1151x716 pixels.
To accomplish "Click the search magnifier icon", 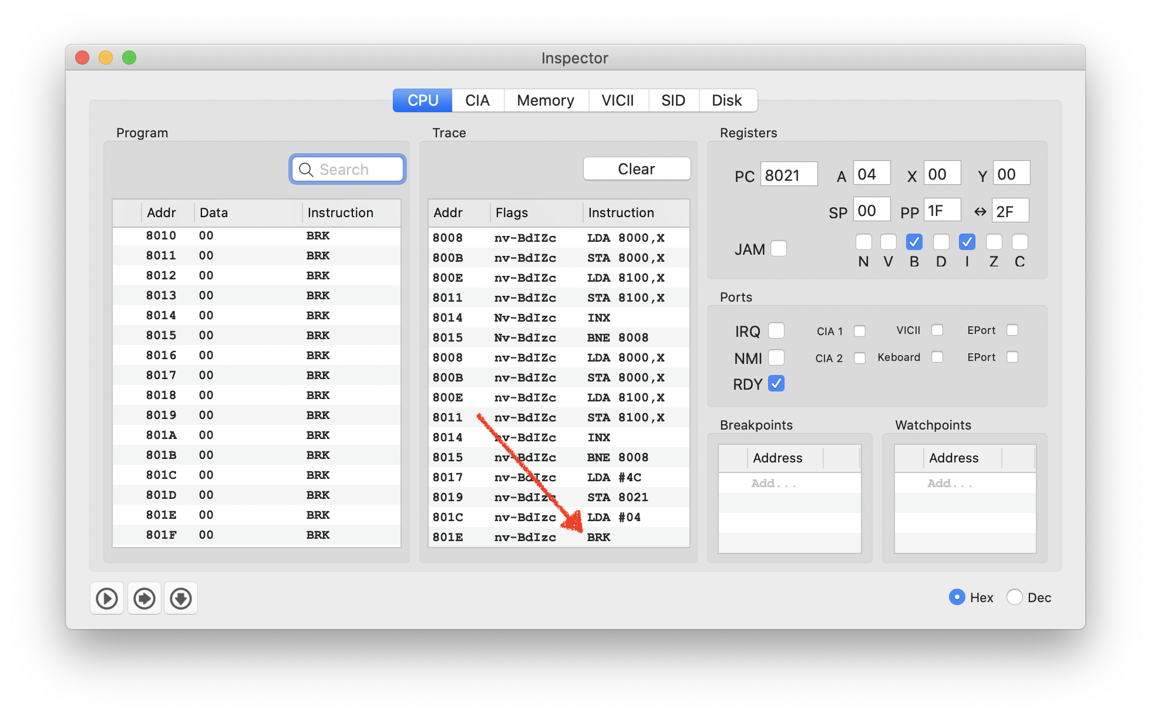I will pos(306,170).
